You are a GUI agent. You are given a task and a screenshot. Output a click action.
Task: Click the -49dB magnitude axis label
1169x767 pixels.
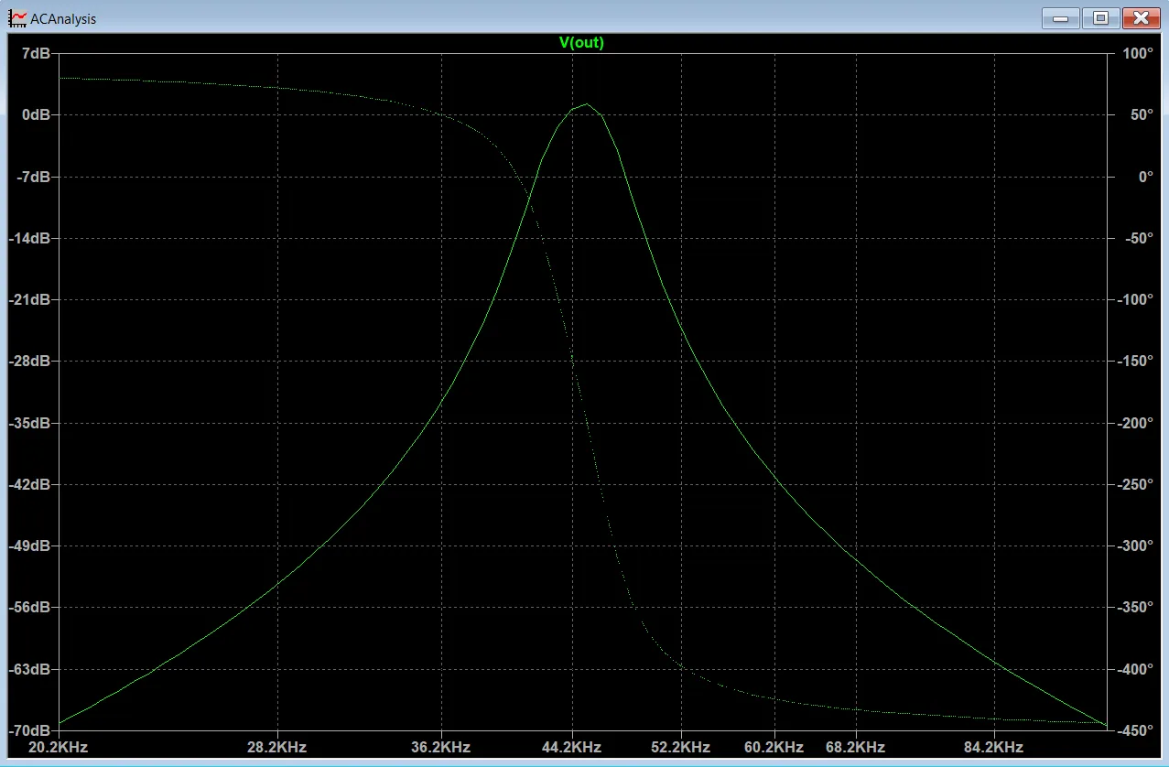point(30,546)
